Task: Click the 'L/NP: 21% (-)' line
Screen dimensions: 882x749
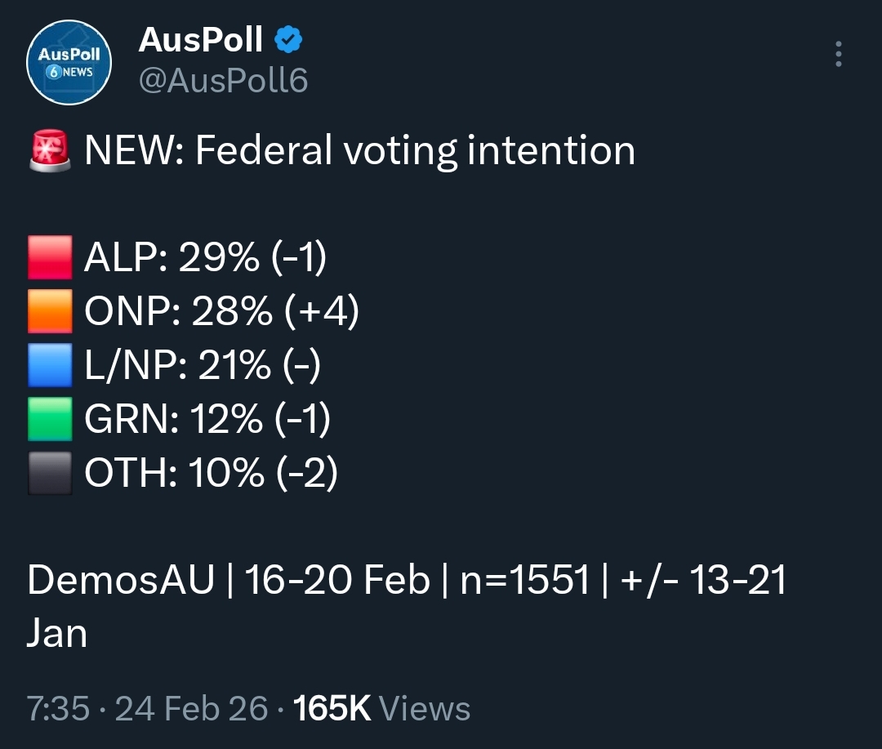Action: click(x=203, y=365)
